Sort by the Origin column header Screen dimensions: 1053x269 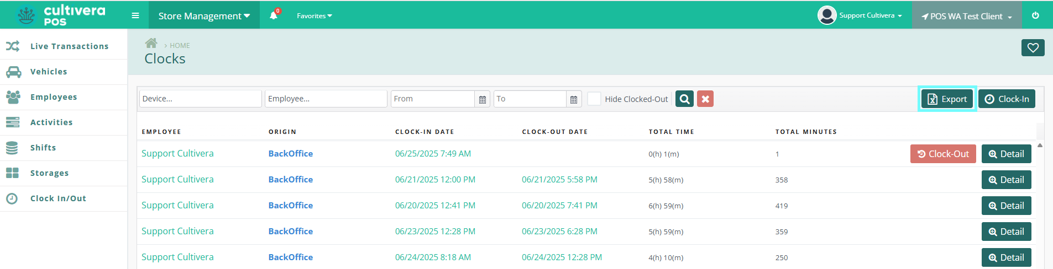point(282,132)
